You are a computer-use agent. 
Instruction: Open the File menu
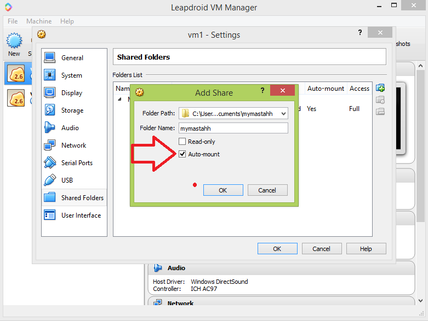(13, 21)
